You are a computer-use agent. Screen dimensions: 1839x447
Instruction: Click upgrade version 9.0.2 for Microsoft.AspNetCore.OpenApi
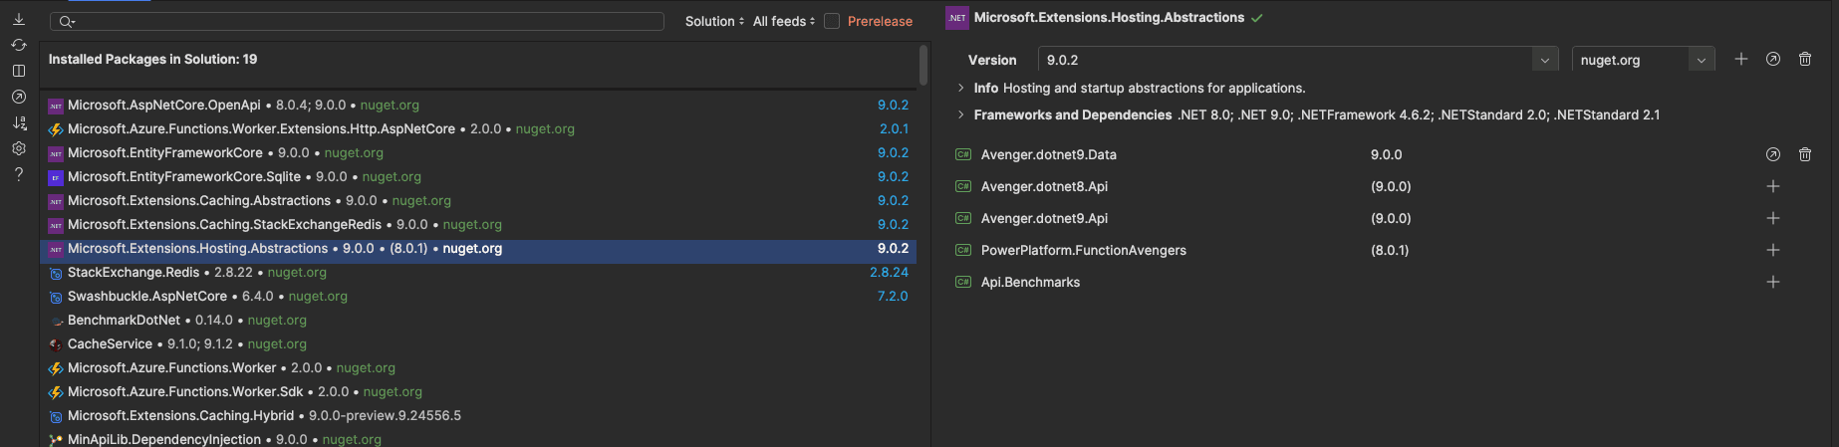893,105
